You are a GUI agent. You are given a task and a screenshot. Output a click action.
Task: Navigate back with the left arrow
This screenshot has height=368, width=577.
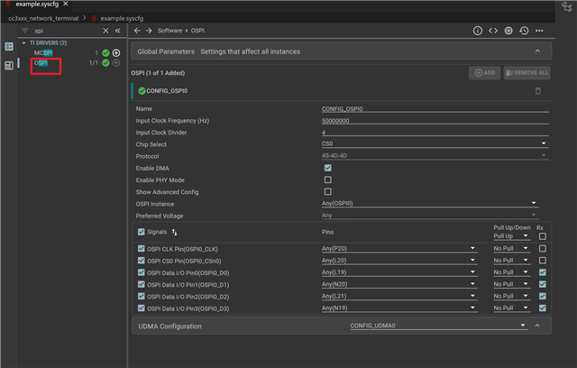(137, 31)
